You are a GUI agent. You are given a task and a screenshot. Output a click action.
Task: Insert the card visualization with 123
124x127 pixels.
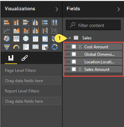pyautogui.click(x=36, y=47)
